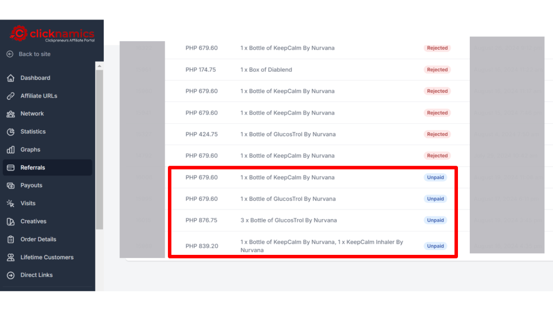Click the Back to site link
This screenshot has width=553, height=311.
click(x=35, y=54)
